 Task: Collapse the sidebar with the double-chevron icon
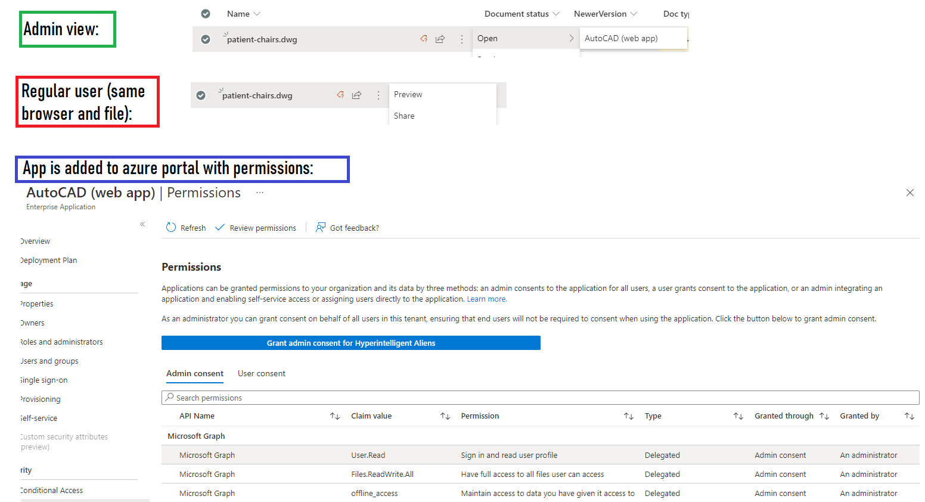point(142,224)
